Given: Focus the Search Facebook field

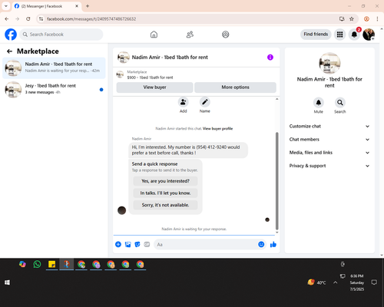Looking at the screenshot, I should coord(61,35).
